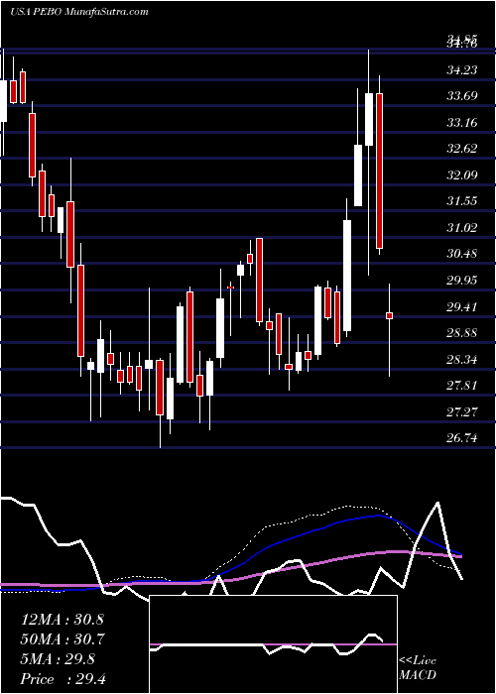496x694 pixels.
Task: Click the 30.48 price axis label
Action: (x=462, y=254)
